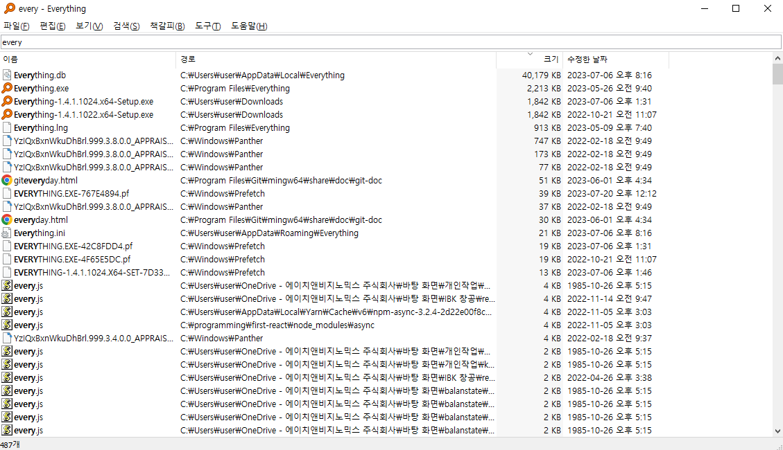The image size is (783, 450).
Task: Maximize the Everything window
Action: pos(736,8)
